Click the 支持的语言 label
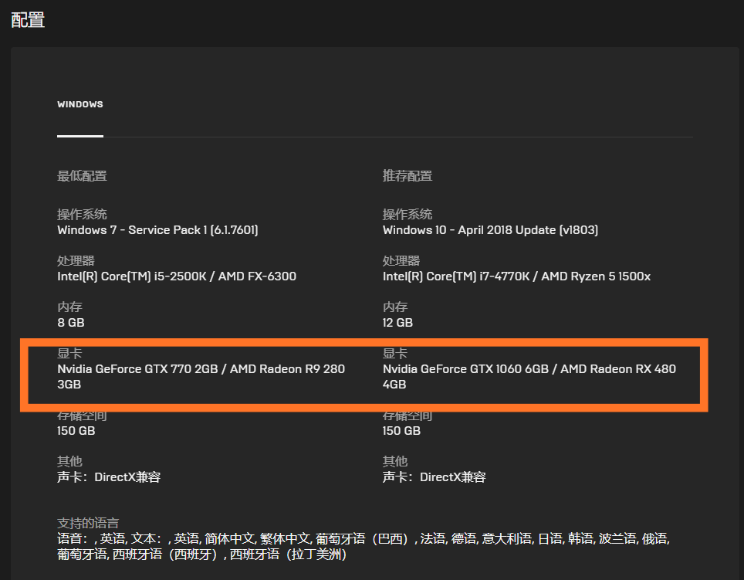 pyautogui.click(x=88, y=524)
